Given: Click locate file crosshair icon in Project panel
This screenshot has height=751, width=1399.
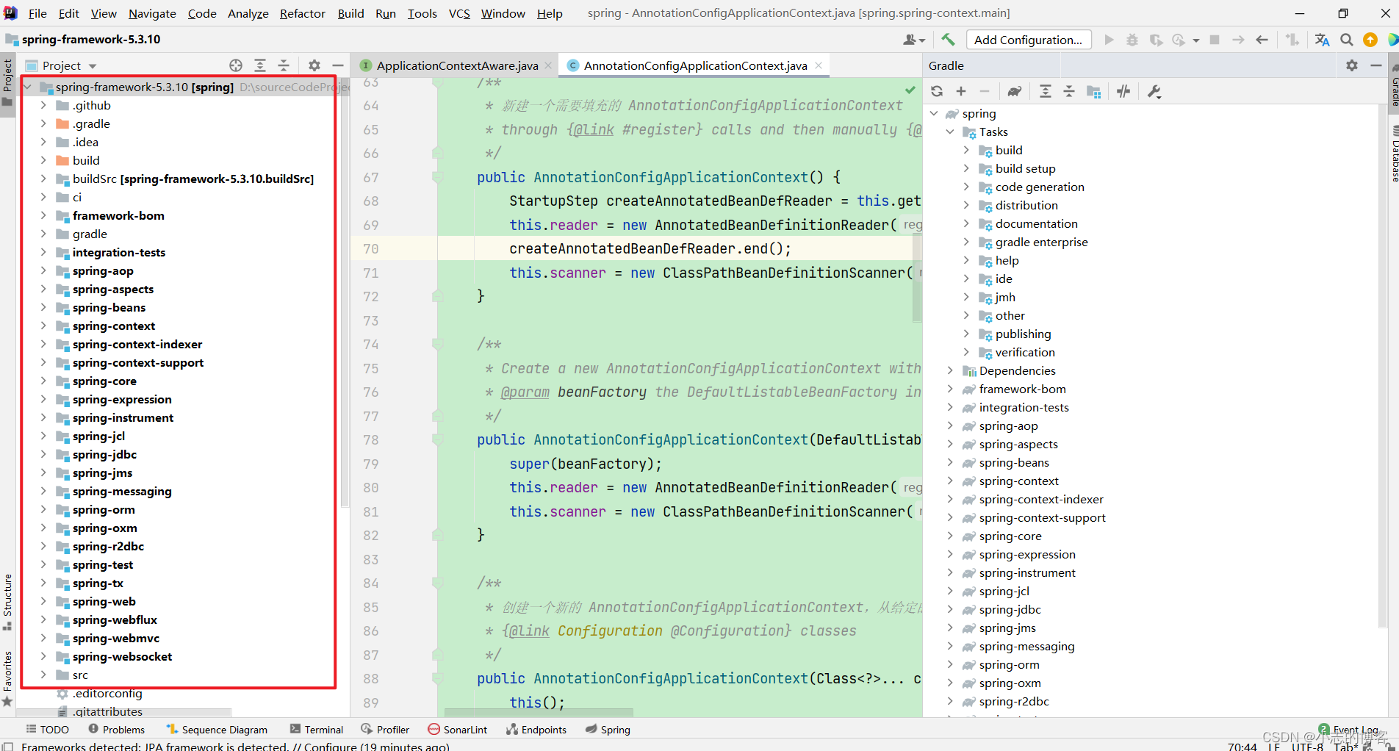Looking at the screenshot, I should coord(236,65).
